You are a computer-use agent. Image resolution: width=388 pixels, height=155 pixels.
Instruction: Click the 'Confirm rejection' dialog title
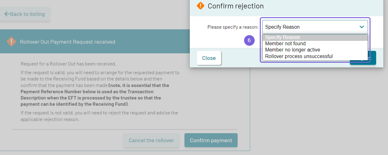coord(236,6)
